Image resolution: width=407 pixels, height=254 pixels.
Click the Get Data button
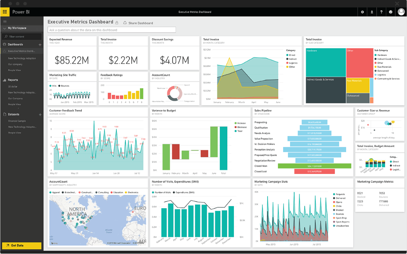[21, 245]
